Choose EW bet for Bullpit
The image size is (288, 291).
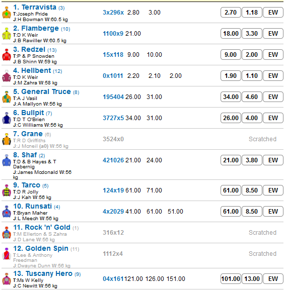(x=273, y=118)
